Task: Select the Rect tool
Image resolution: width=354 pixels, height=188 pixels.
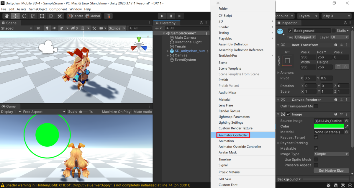Action: click(x=42, y=16)
